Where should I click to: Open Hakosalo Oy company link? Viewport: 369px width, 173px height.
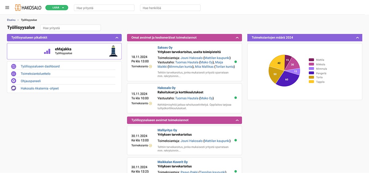[166, 88]
